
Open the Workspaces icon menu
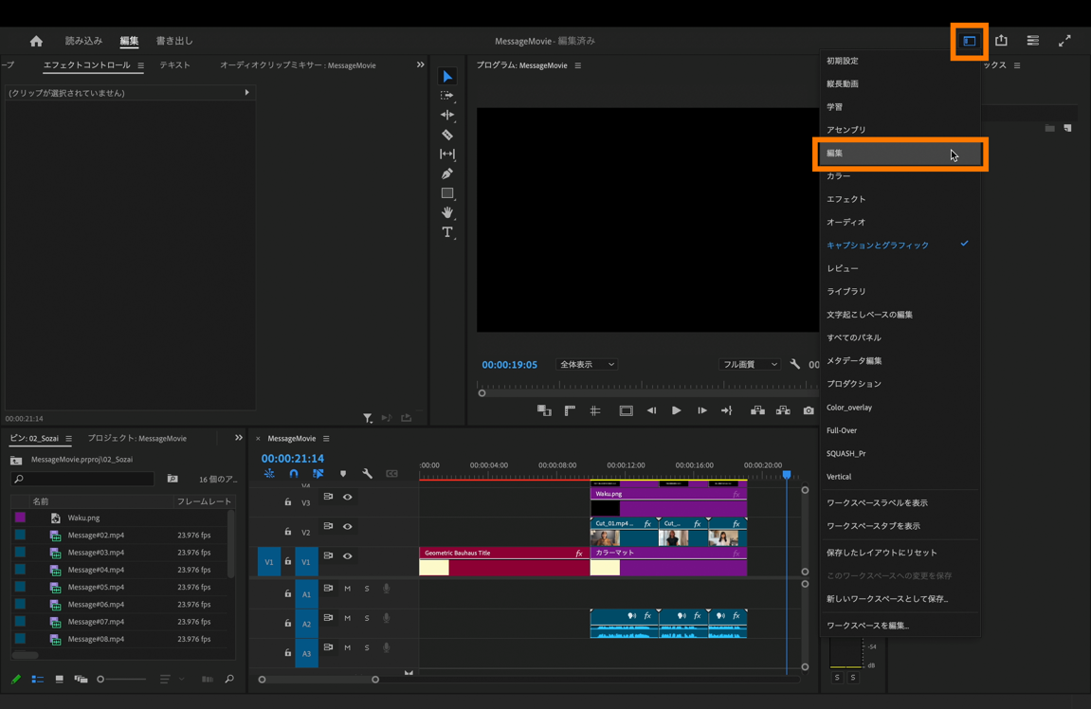point(969,42)
